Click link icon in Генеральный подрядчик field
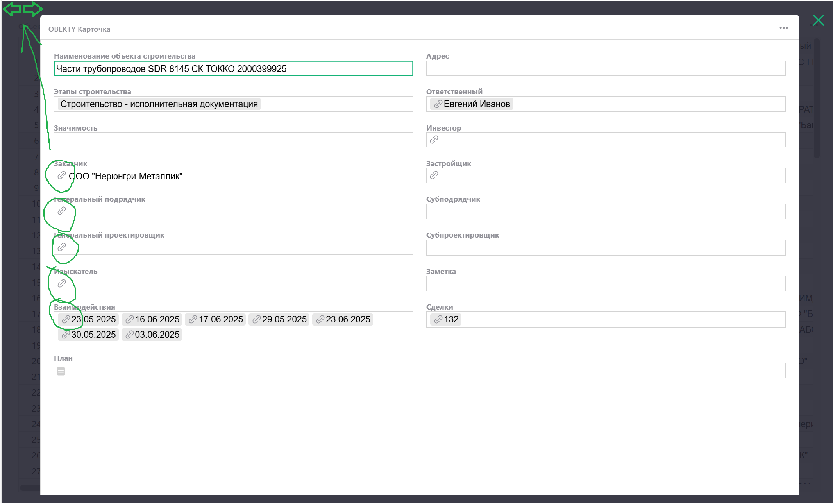 click(62, 211)
